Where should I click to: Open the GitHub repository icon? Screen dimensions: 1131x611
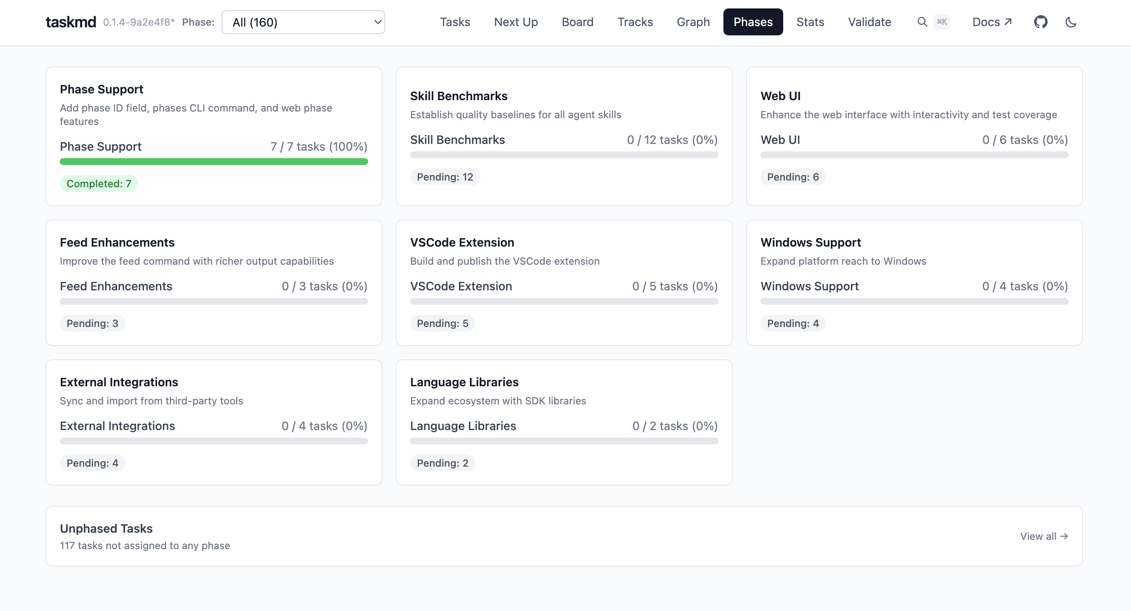1040,22
